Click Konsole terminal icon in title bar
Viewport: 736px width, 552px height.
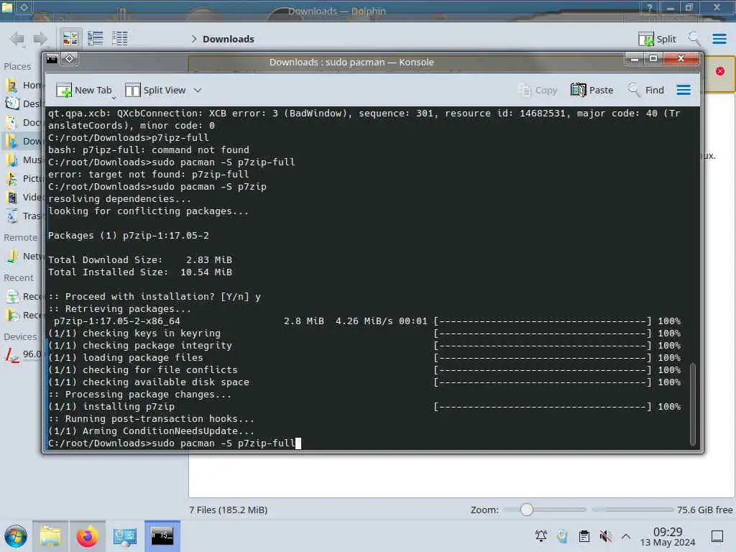(52, 59)
